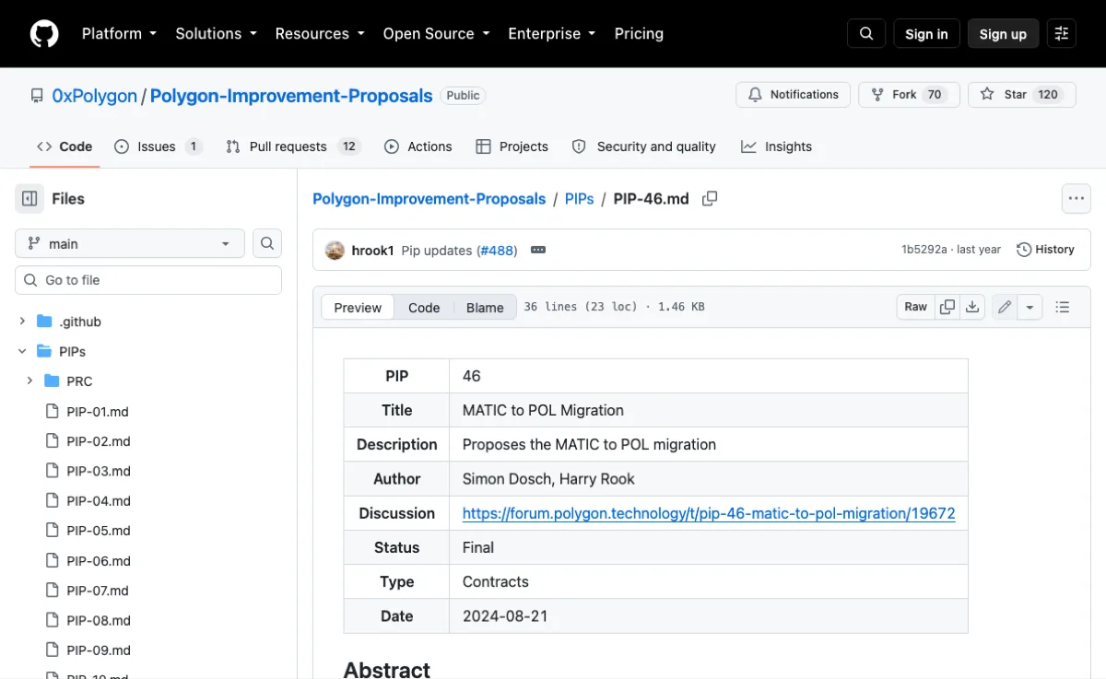Open the appearance settings icon beside Sign up
This screenshot has width=1106, height=679.
pyautogui.click(x=1062, y=34)
